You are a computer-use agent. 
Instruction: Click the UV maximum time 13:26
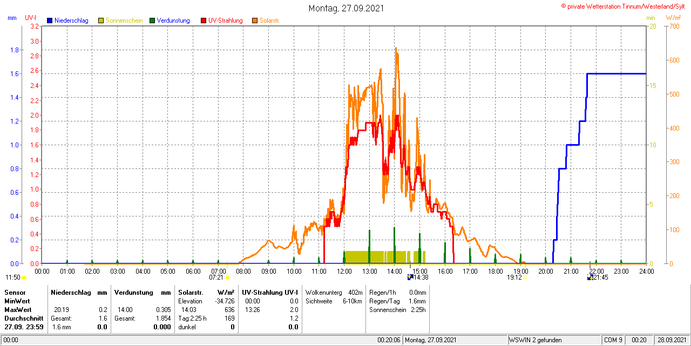(252, 309)
